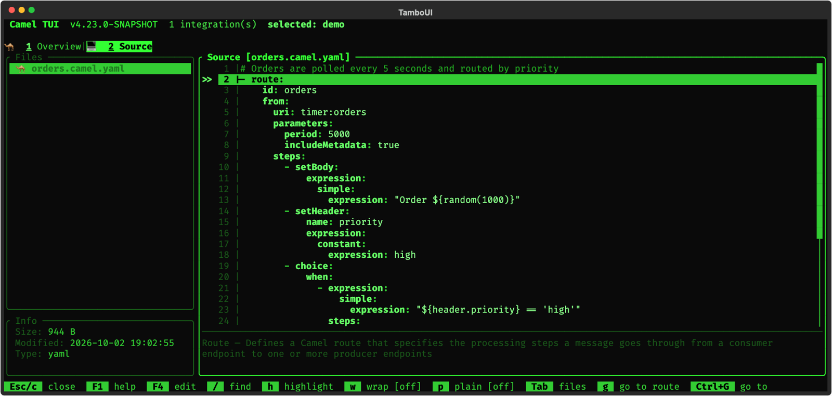Open help with the F1 key hint
832x396 pixels.
[x=111, y=387]
